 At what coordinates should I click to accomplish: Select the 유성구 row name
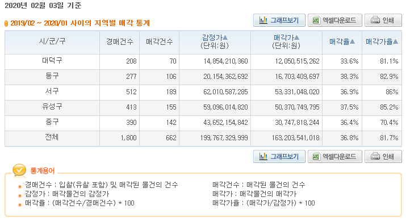coord(52,107)
